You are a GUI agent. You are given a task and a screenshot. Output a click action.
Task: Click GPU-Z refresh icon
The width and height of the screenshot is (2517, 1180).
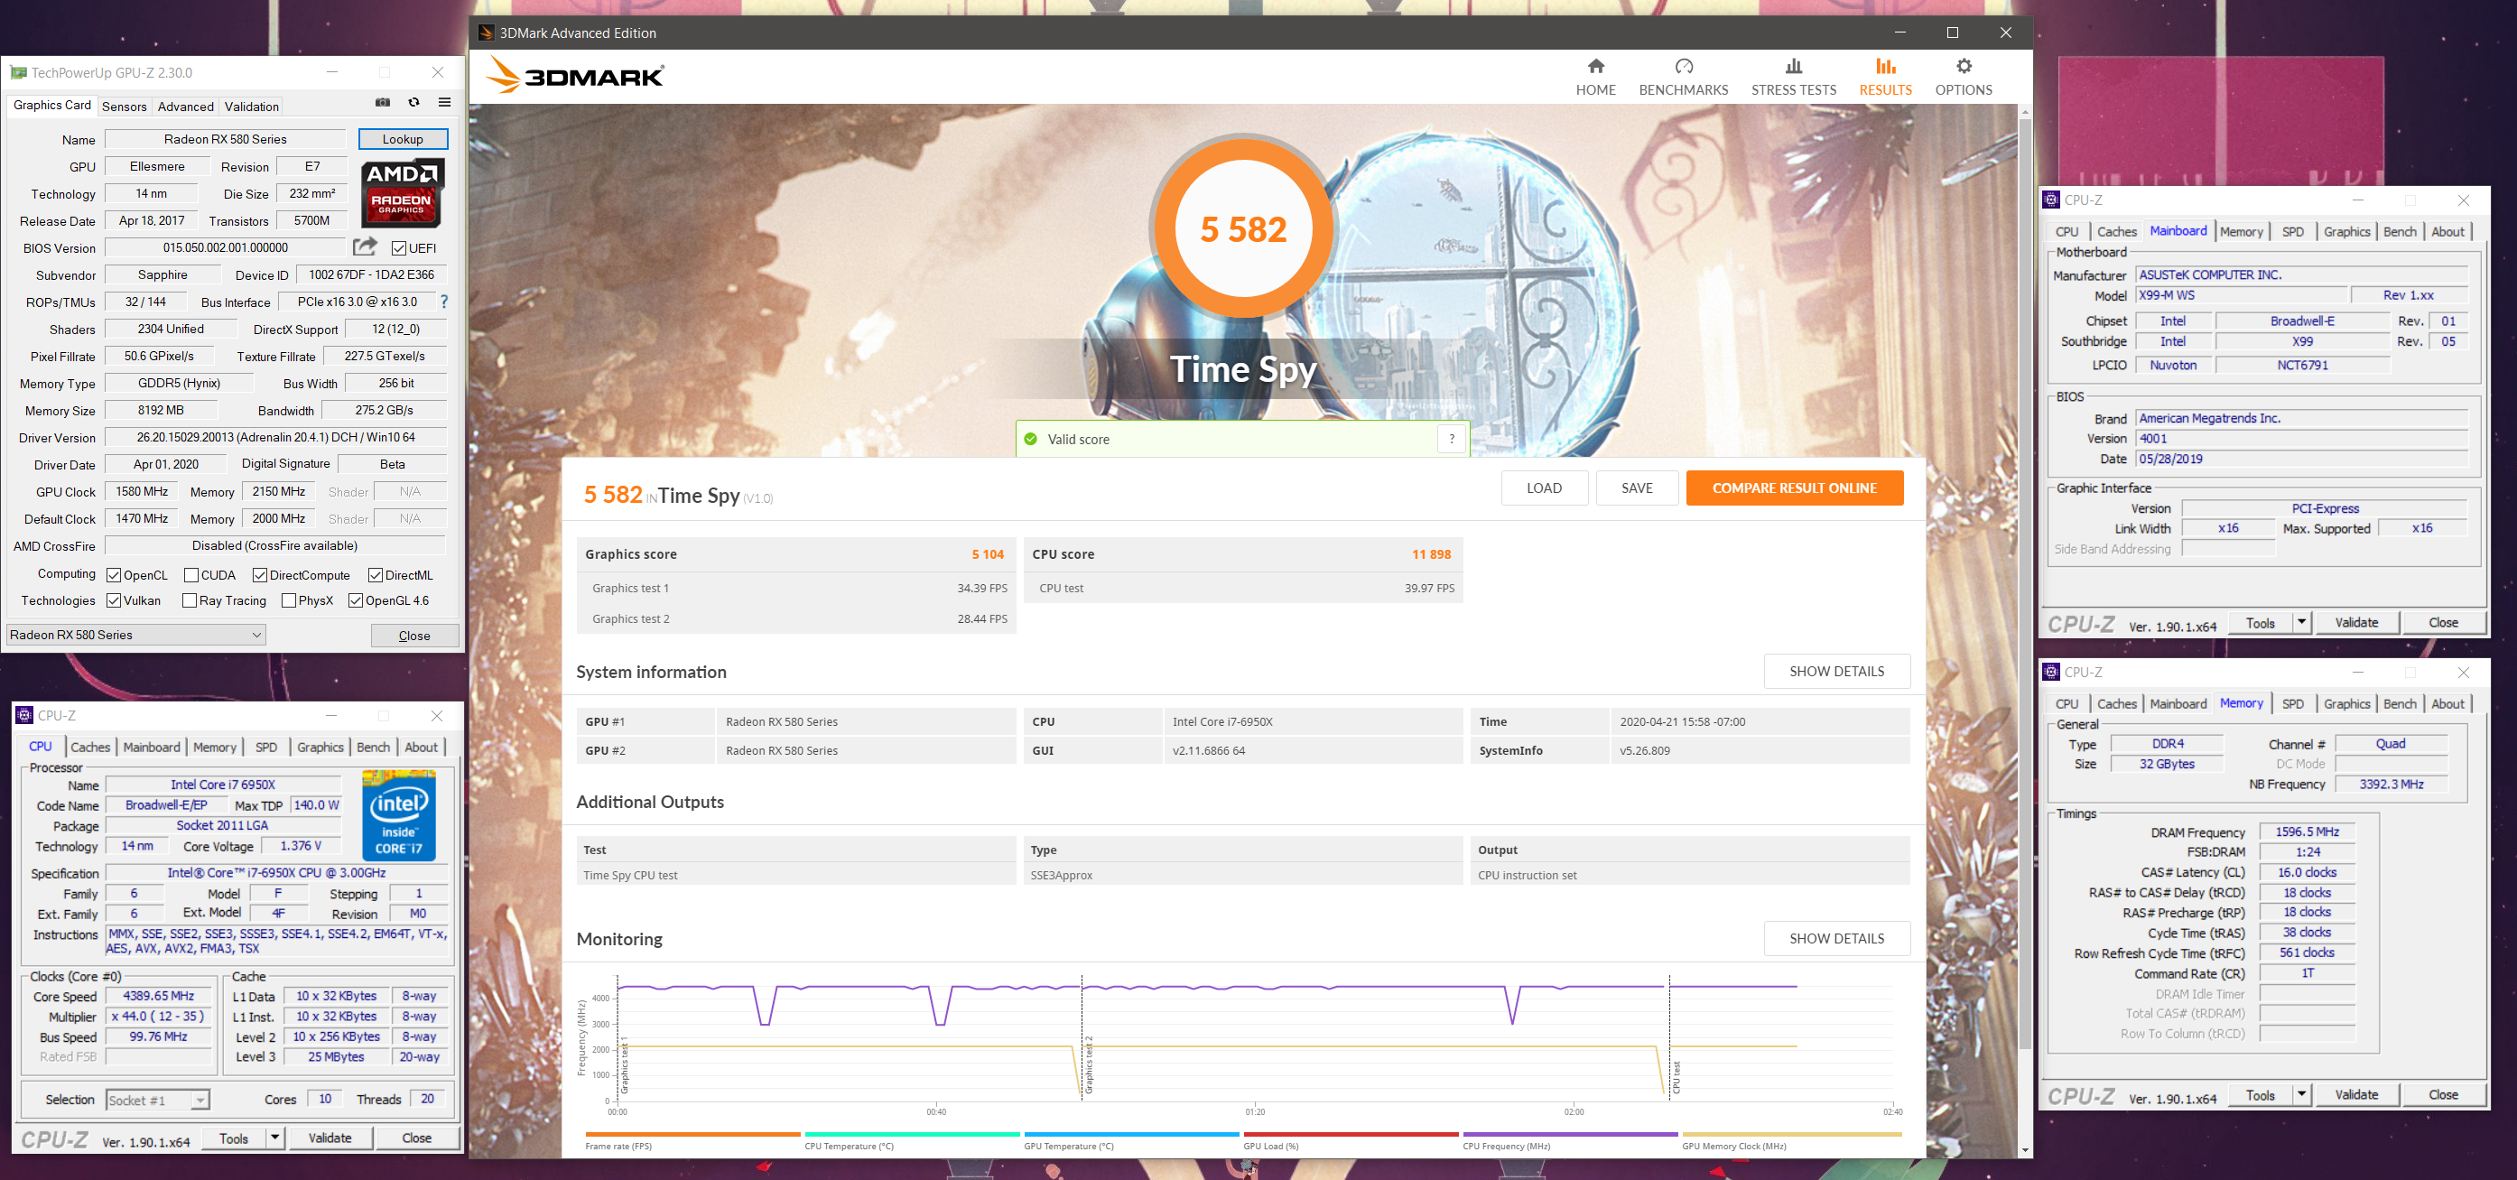413,103
